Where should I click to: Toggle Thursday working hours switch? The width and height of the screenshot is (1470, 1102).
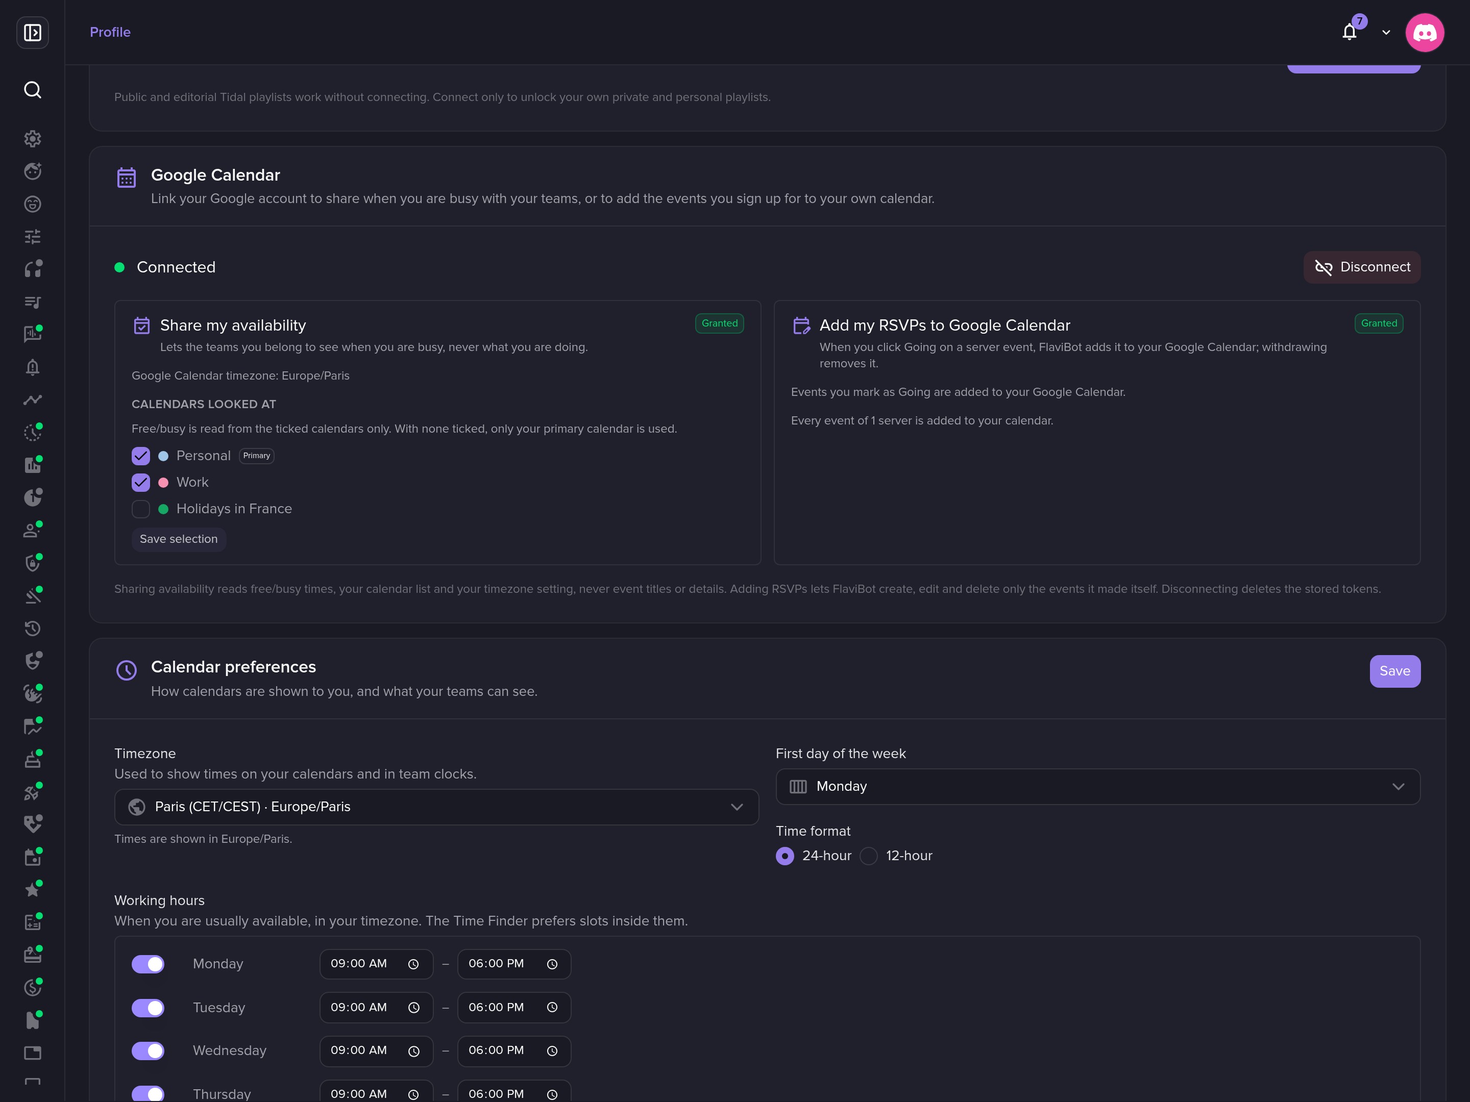click(148, 1094)
